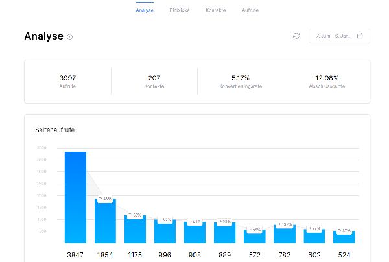Click the 207 Kontakte stat card
The image size is (389, 262).
pos(154,82)
